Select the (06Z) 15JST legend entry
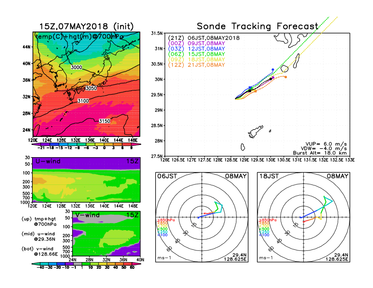The height and width of the screenshot is (288, 373). pos(197,55)
